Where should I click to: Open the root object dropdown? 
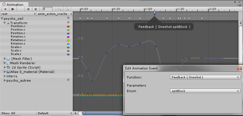[18, 14]
